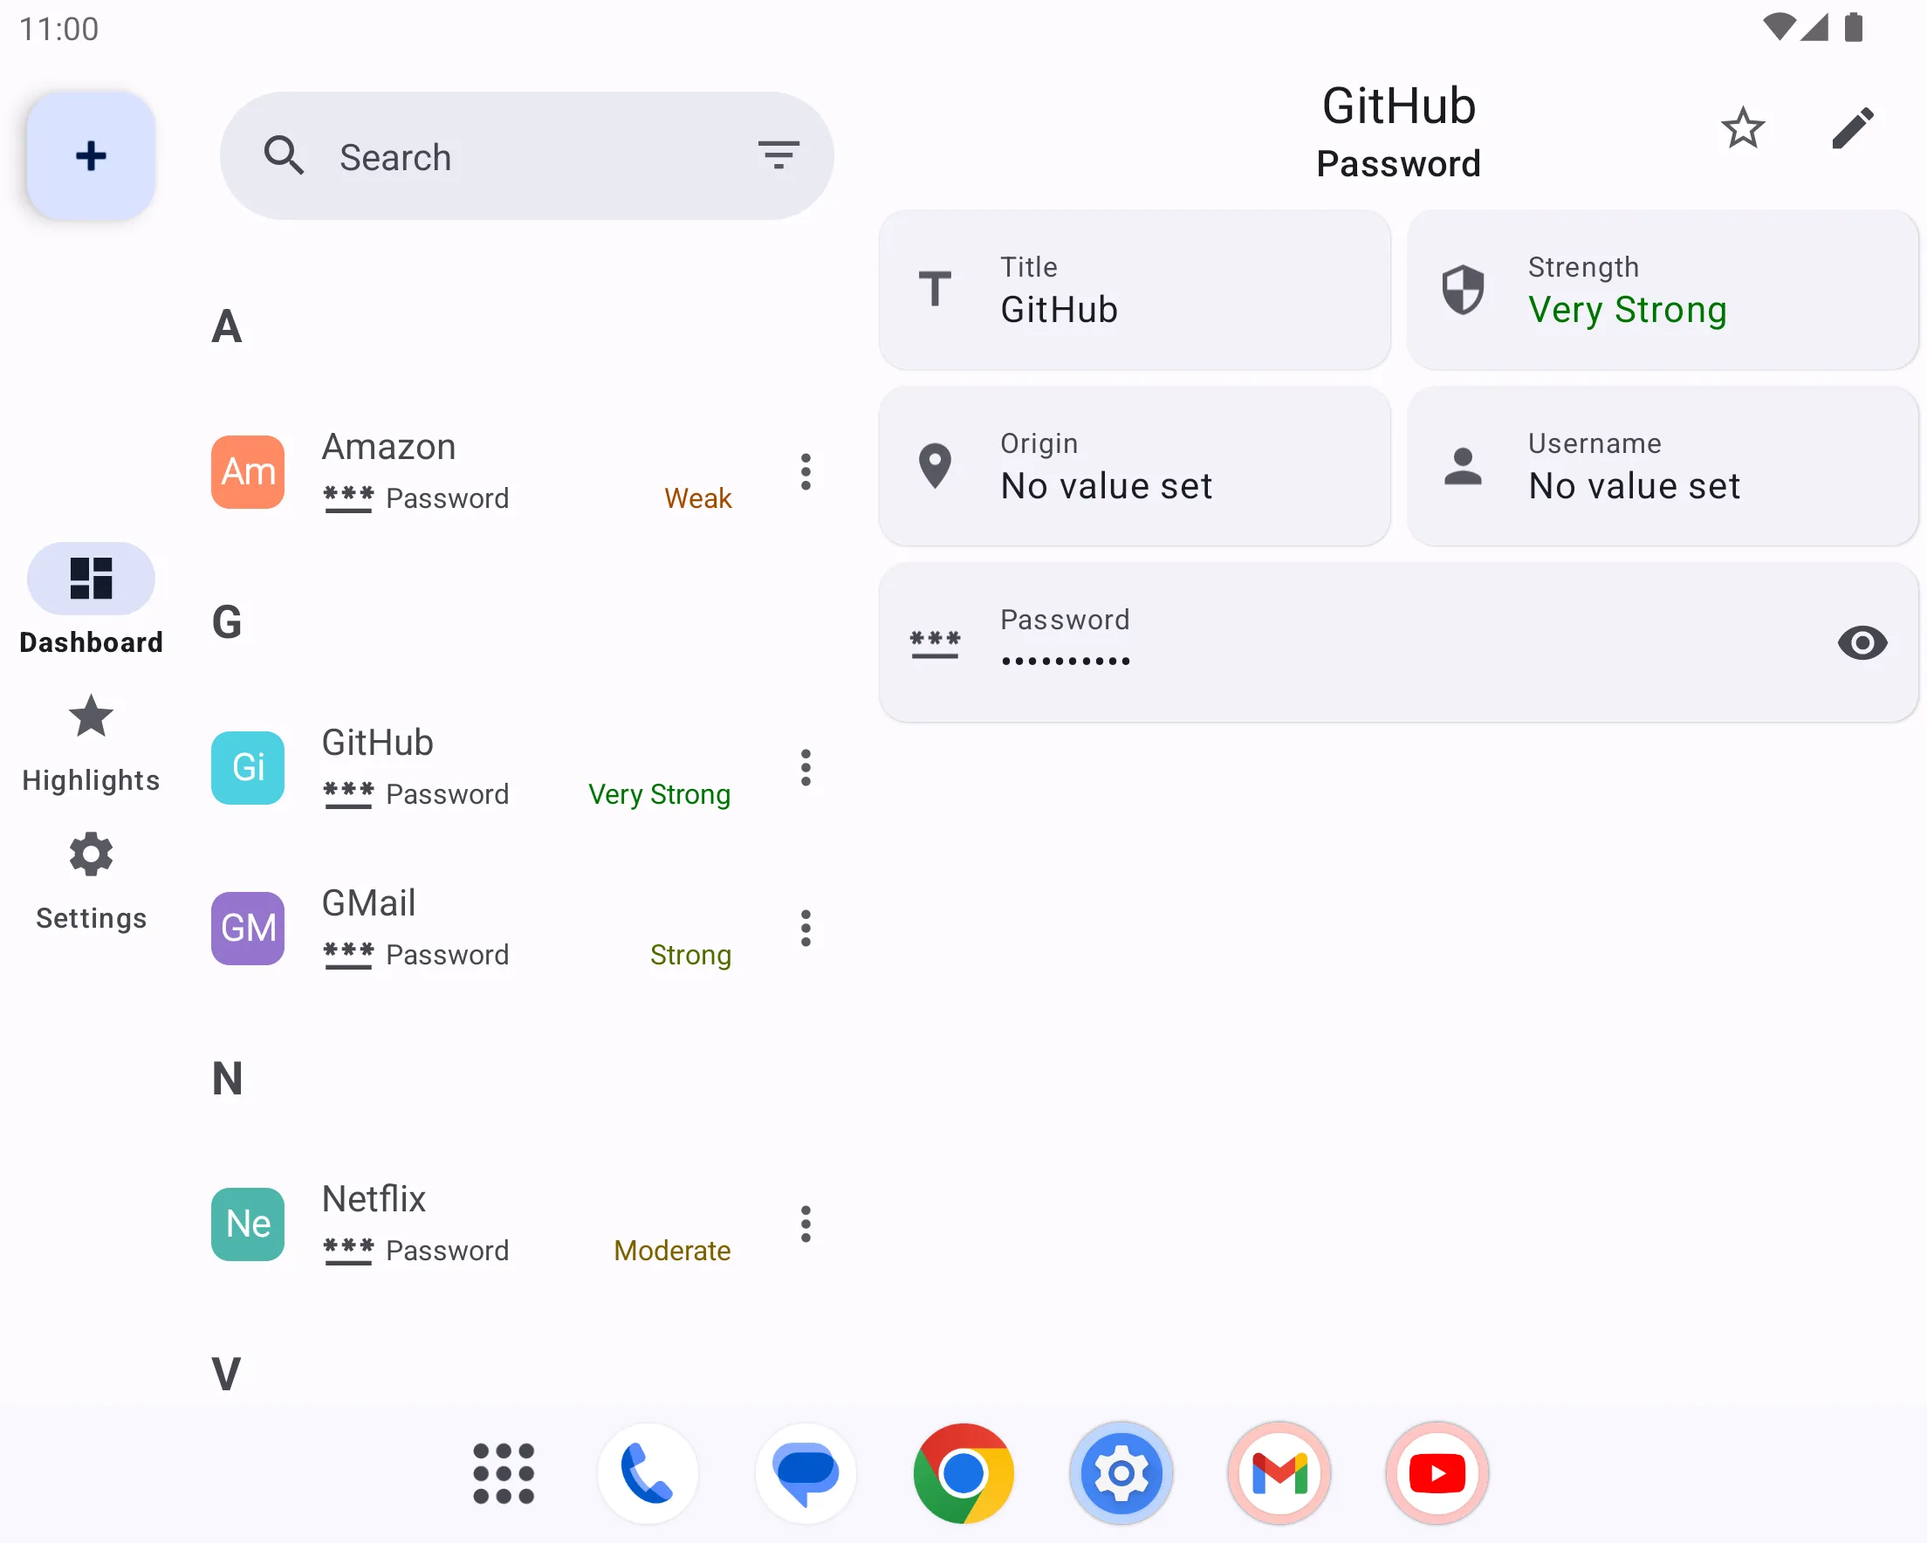This screenshot has height=1543, width=1927.
Task: Click the Strength Very Strong card
Action: coord(1663,290)
